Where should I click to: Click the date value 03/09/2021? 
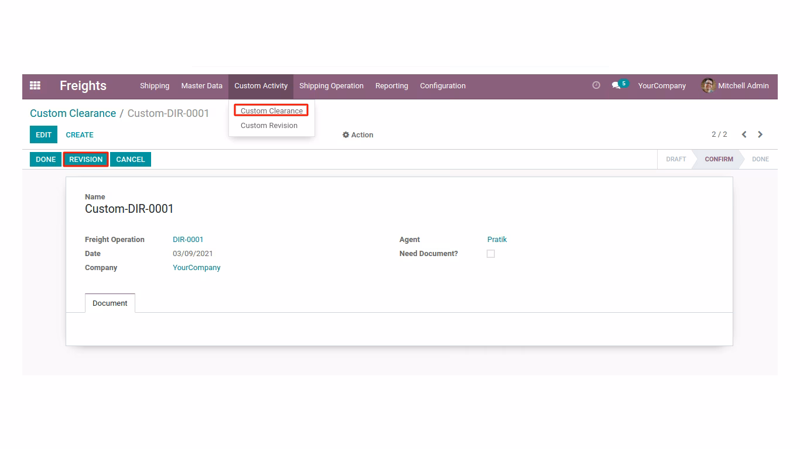coord(193,254)
